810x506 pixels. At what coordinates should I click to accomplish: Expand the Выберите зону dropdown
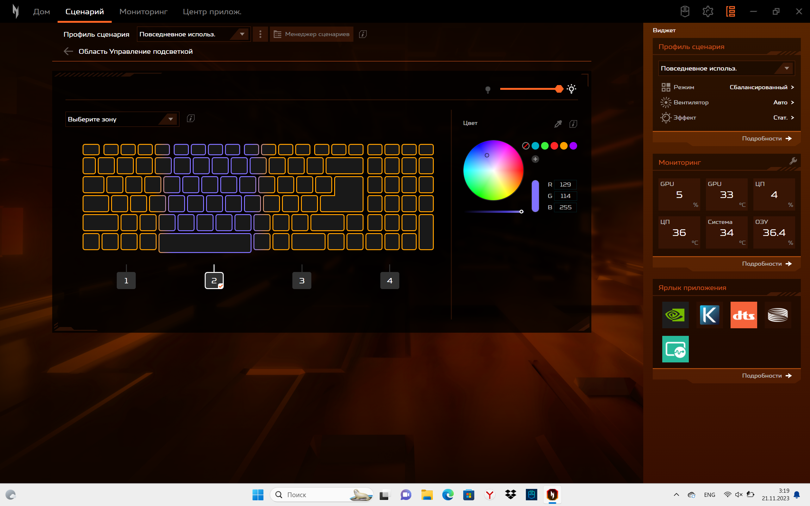tap(122, 119)
